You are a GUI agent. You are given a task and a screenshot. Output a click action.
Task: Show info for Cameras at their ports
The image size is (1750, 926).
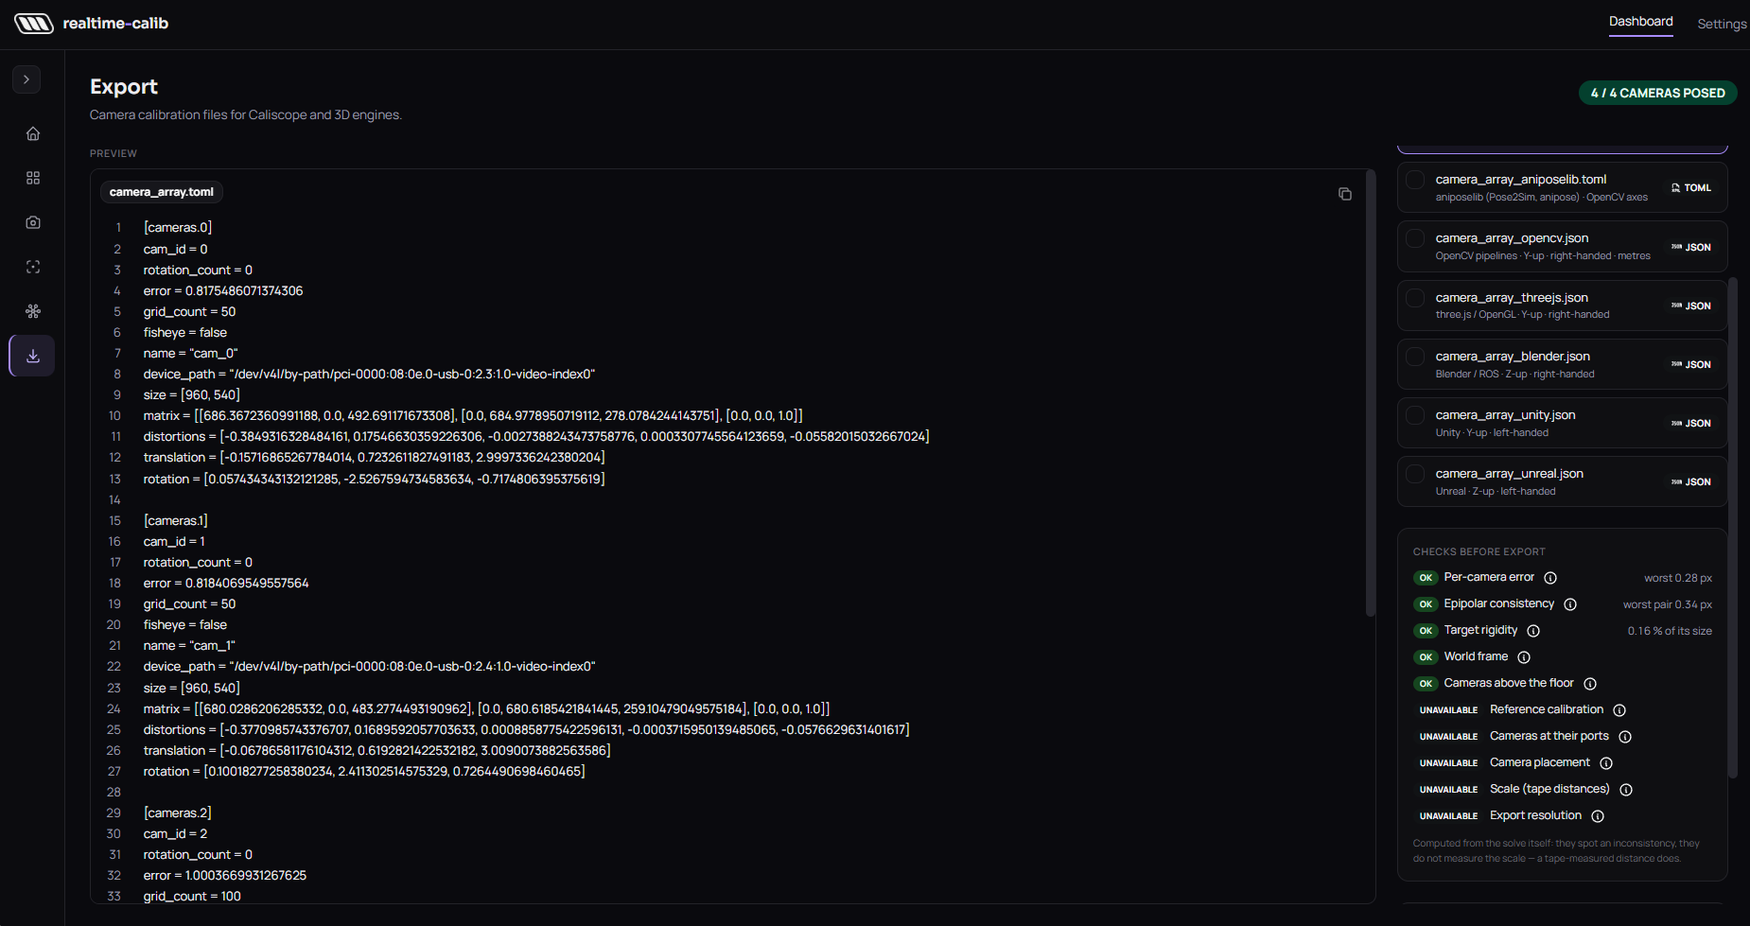click(x=1625, y=737)
